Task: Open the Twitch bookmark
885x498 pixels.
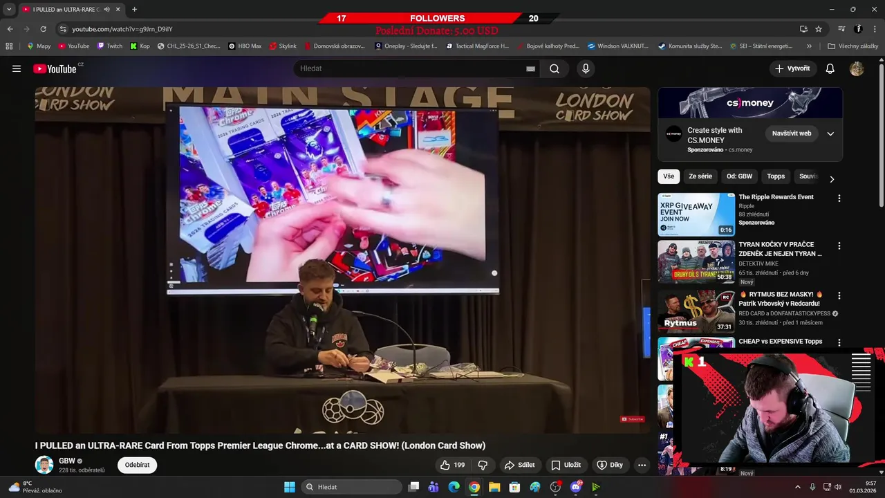Action: 110,46
